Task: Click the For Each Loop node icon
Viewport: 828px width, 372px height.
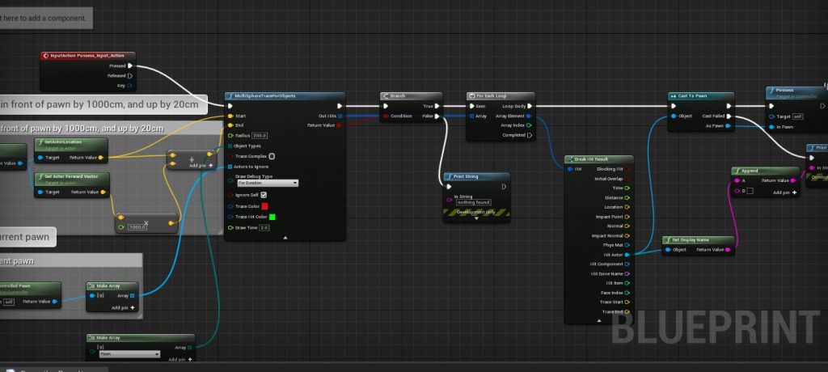Action: click(472, 95)
